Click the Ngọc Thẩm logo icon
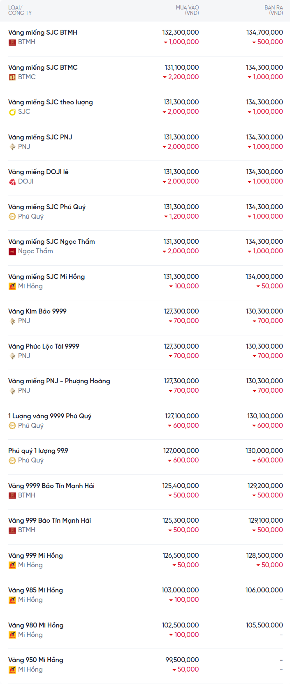The image size is (290, 684). coord(12,251)
